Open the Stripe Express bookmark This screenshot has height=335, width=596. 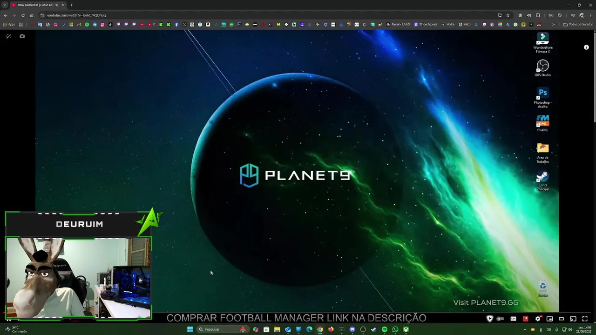click(x=426, y=24)
